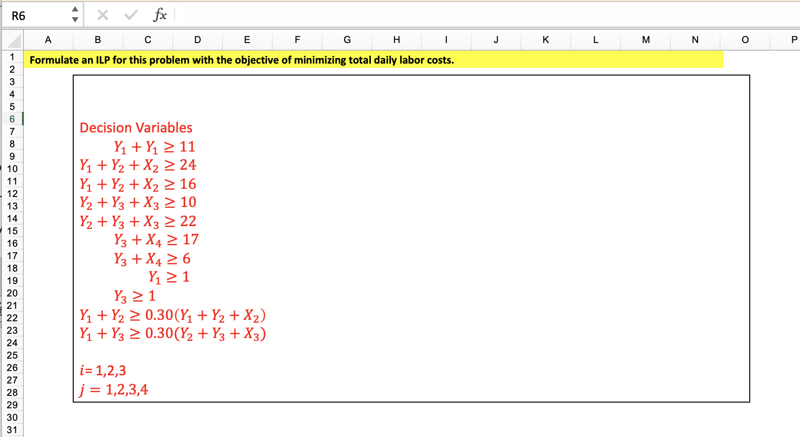This screenshot has width=800, height=437.
Task: Click the Insert Function fx icon
Action: point(160,15)
